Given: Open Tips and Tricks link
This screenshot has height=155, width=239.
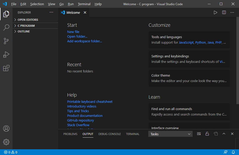Looking at the screenshot, I should tap(78, 111).
